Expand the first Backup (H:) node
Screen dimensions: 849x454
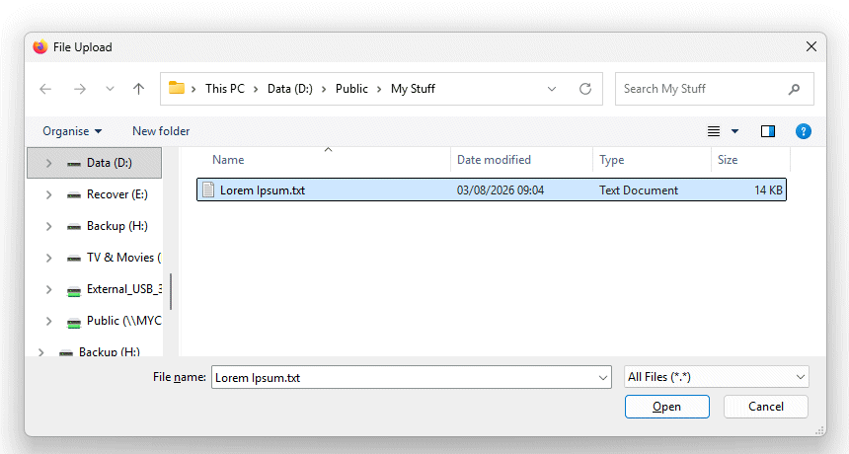point(48,226)
